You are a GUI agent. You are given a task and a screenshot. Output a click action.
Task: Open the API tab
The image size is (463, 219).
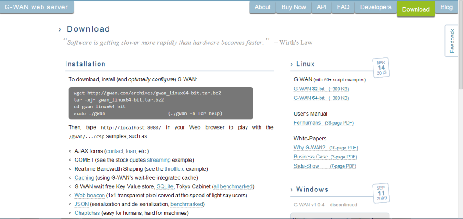pyautogui.click(x=321, y=7)
